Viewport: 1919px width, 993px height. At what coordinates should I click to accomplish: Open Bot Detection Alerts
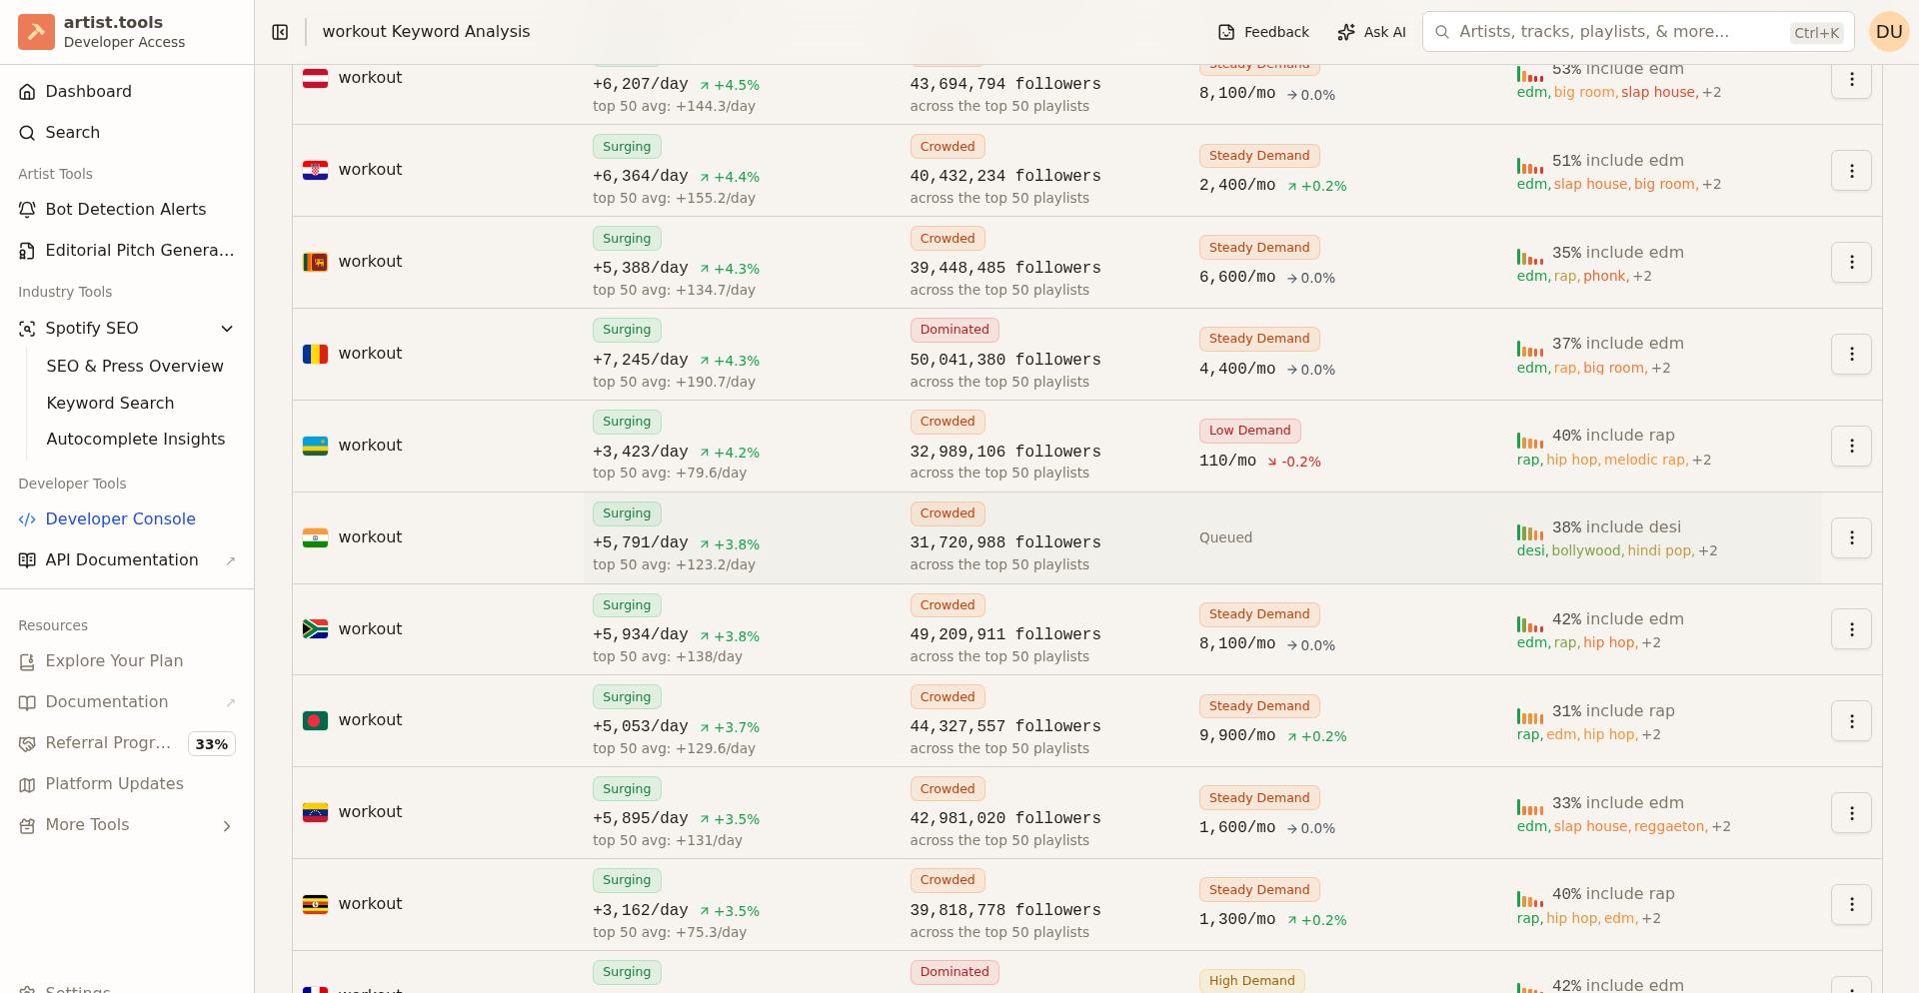pyautogui.click(x=127, y=210)
